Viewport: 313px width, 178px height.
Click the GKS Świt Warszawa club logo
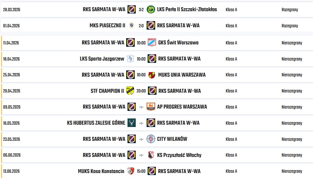pos(152,42)
